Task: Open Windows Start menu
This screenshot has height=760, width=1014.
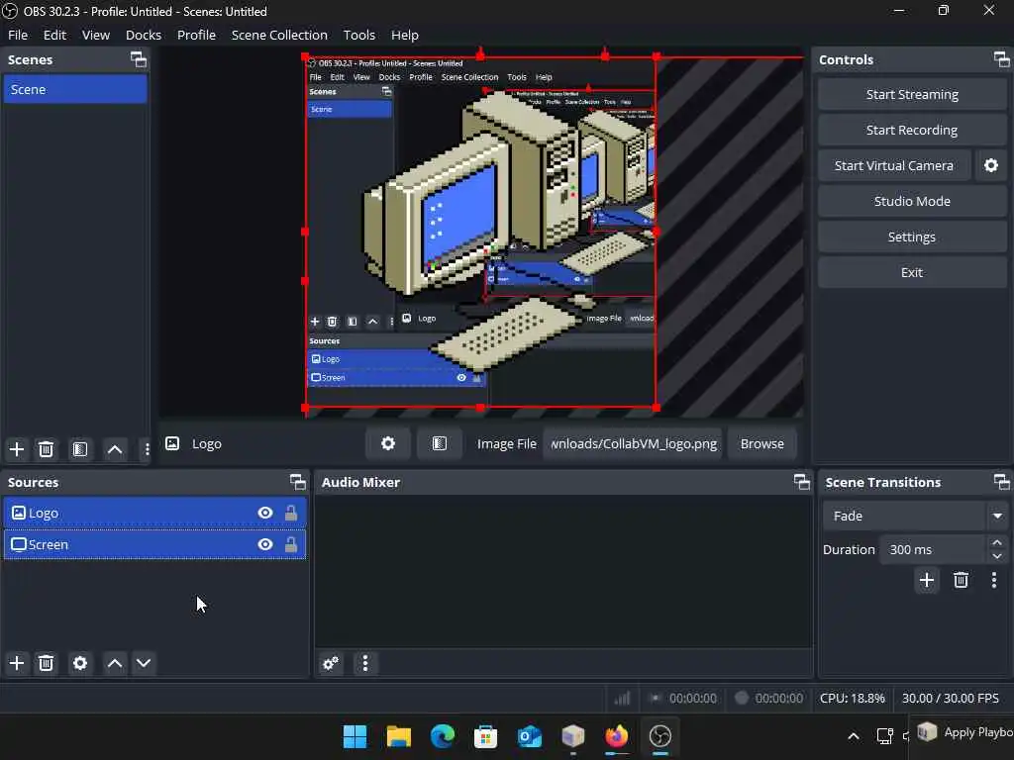Action: pyautogui.click(x=355, y=736)
